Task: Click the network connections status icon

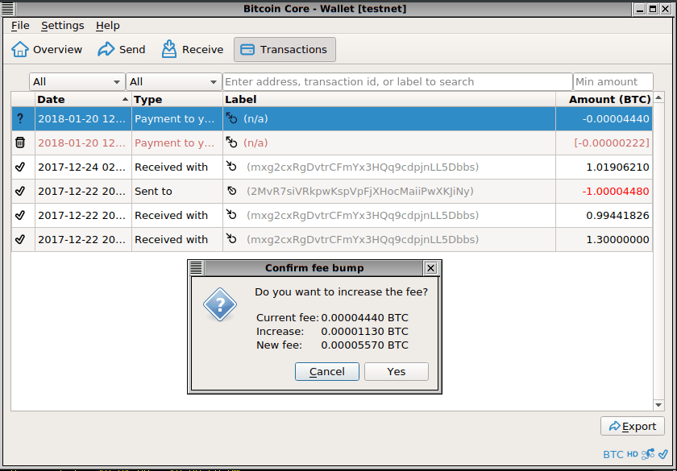Action: click(648, 454)
